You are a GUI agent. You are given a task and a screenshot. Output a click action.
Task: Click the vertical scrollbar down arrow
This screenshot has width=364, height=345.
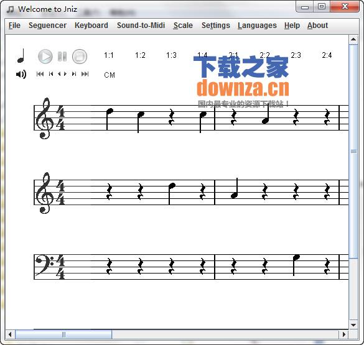coord(353,325)
